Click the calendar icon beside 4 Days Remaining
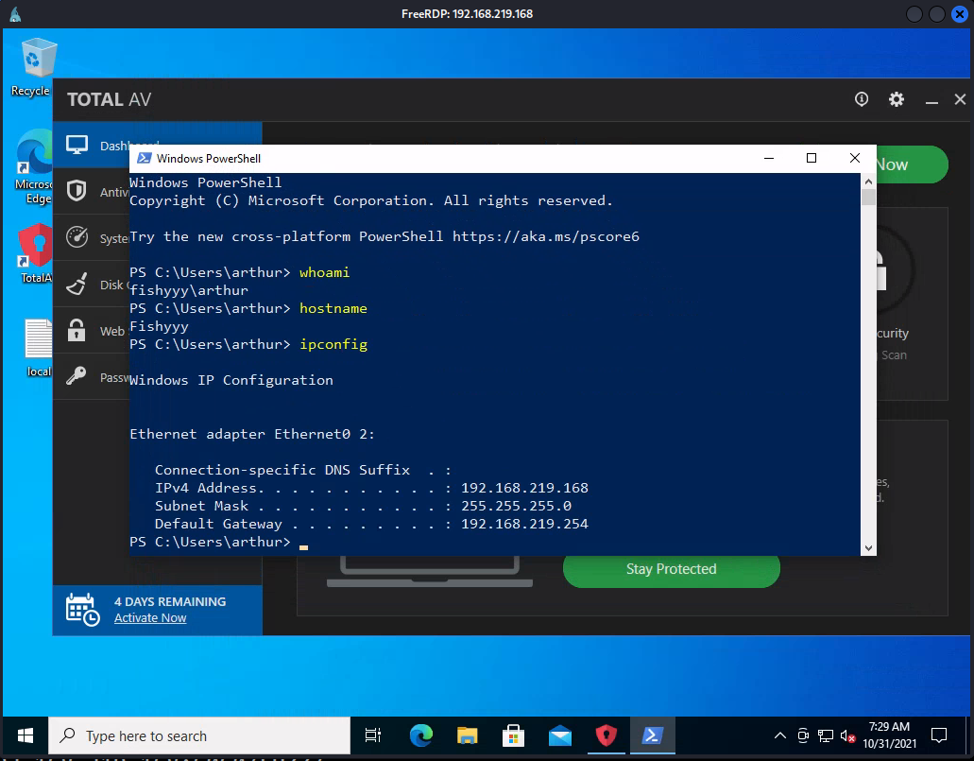 point(82,610)
